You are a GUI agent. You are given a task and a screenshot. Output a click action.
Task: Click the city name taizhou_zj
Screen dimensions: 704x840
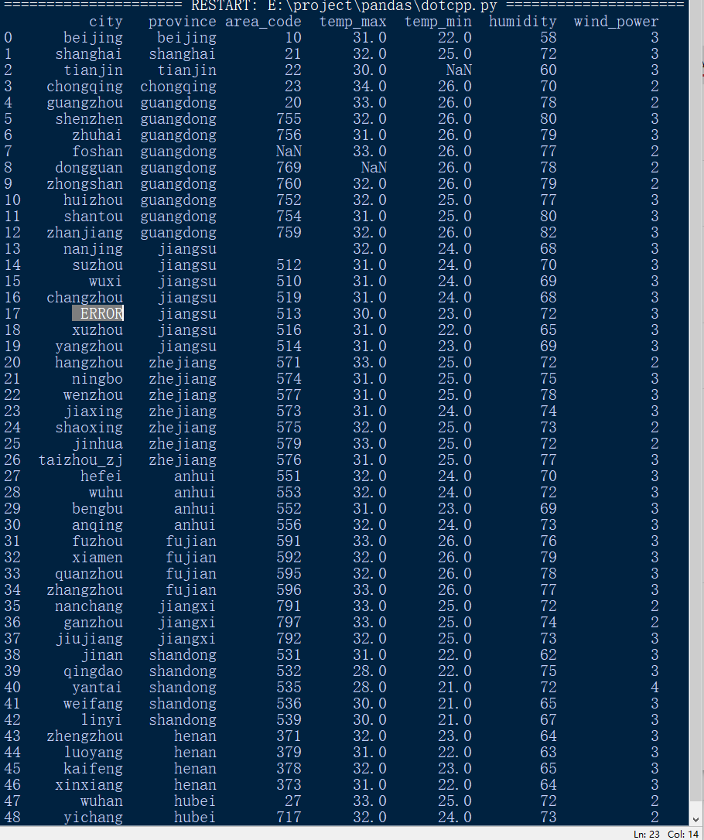(81, 460)
